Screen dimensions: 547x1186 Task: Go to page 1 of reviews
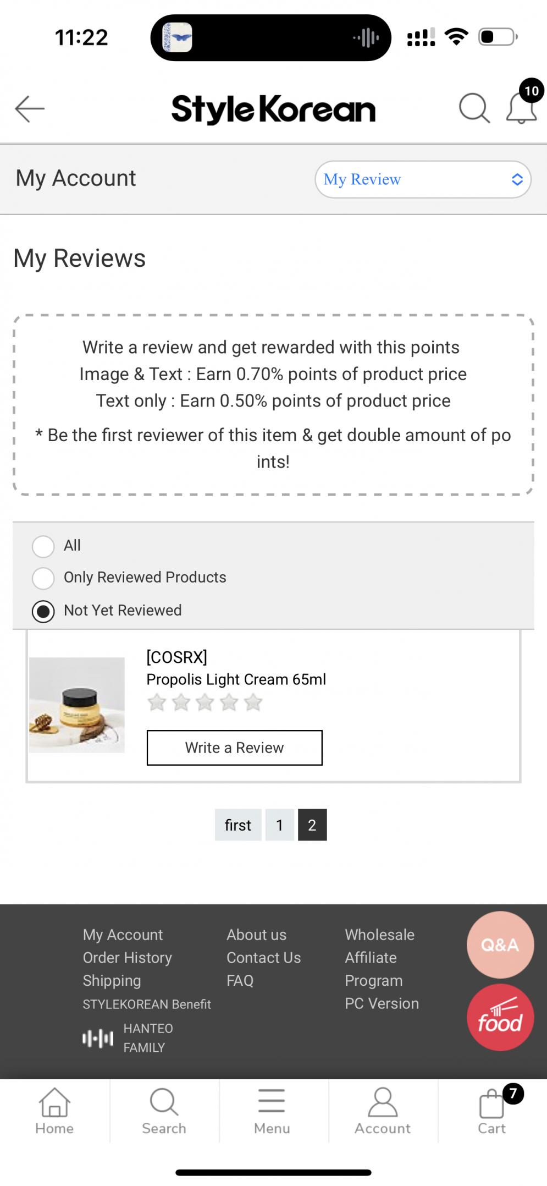point(279,825)
